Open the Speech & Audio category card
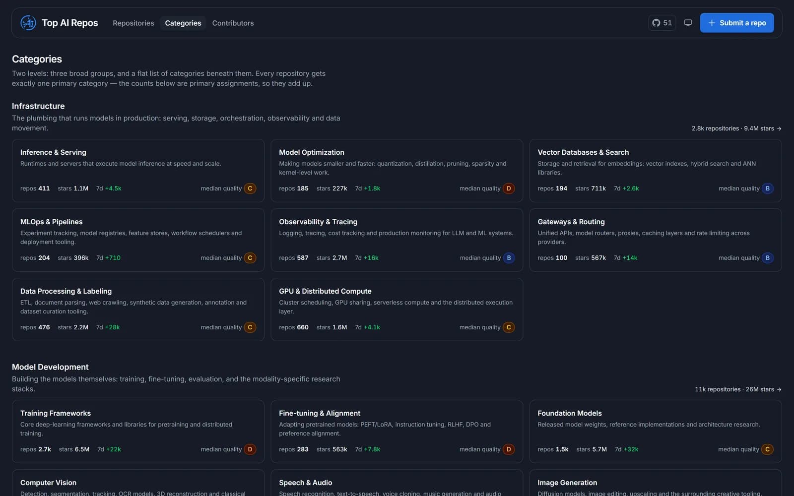794x496 pixels. (x=397, y=483)
